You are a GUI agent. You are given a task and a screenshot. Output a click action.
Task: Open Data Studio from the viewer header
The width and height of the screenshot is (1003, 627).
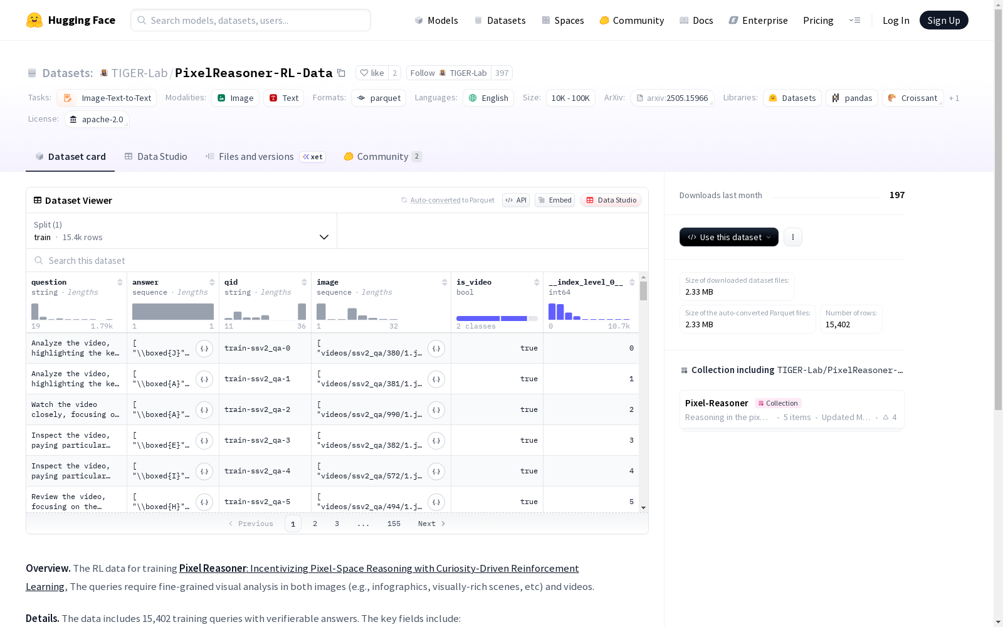click(x=611, y=200)
